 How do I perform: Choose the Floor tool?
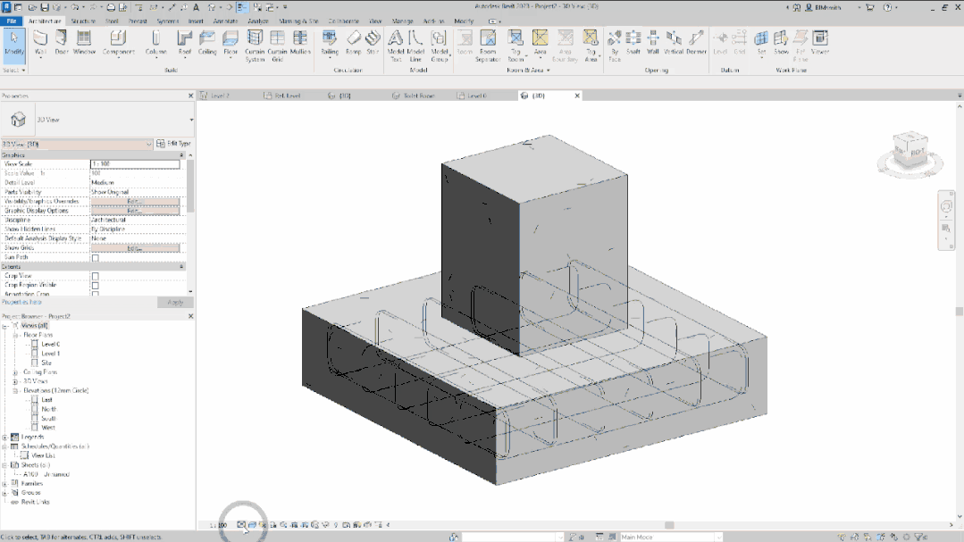[x=231, y=43]
